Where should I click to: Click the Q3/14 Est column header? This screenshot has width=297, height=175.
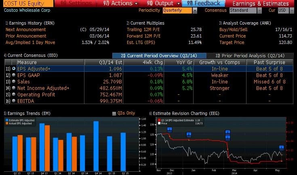pyautogui.click(x=104, y=62)
